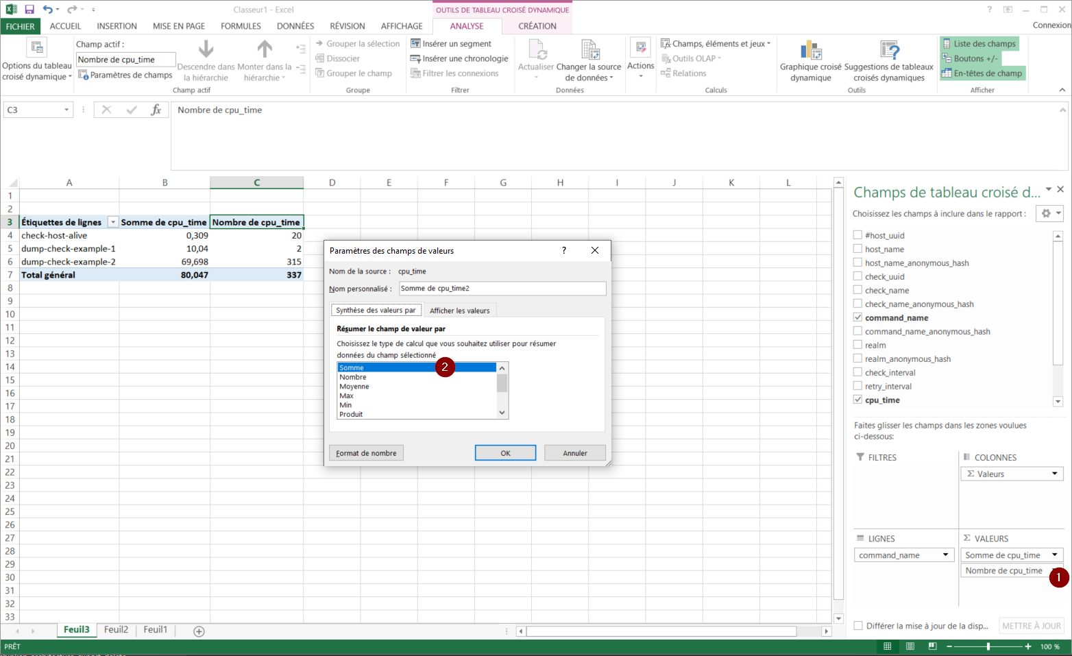Select Moyenne in the calculation list

click(354, 387)
